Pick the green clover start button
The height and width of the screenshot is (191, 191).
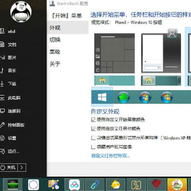(124, 97)
